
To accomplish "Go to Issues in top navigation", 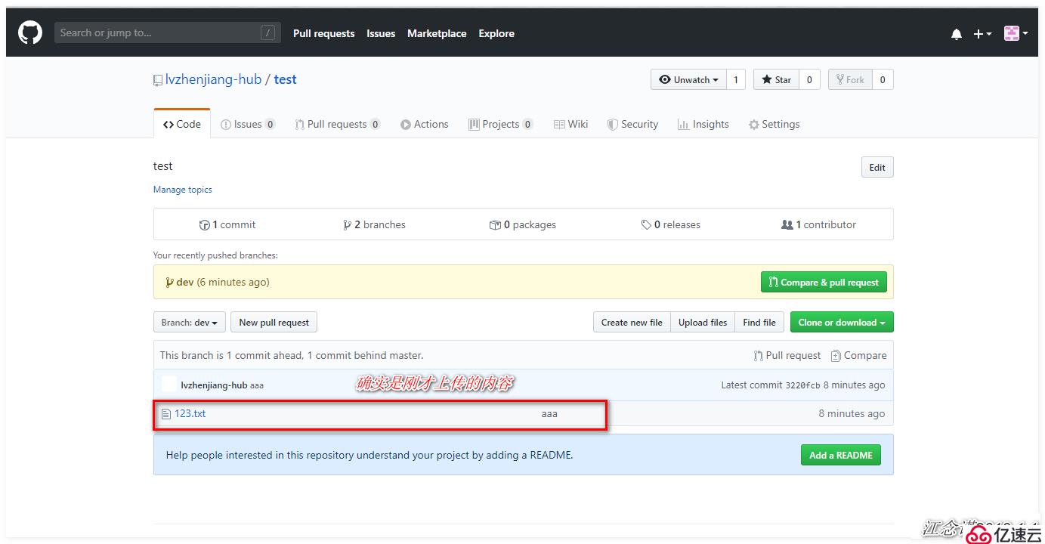I will (x=381, y=33).
